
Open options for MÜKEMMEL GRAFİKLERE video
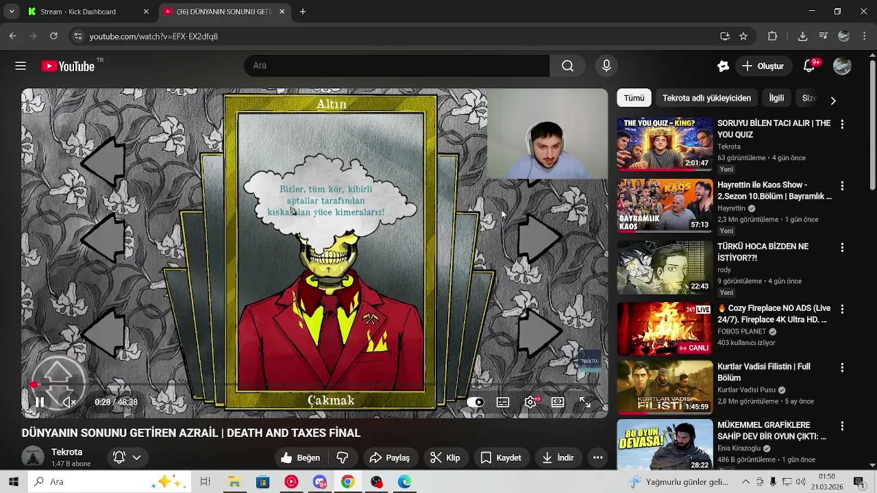coord(842,425)
